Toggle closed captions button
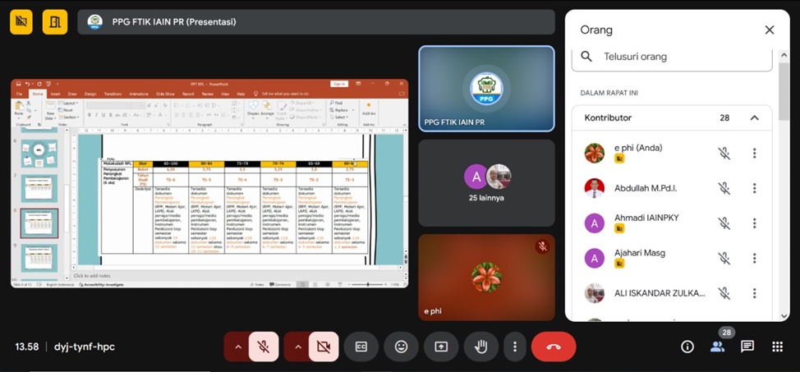 (x=361, y=347)
